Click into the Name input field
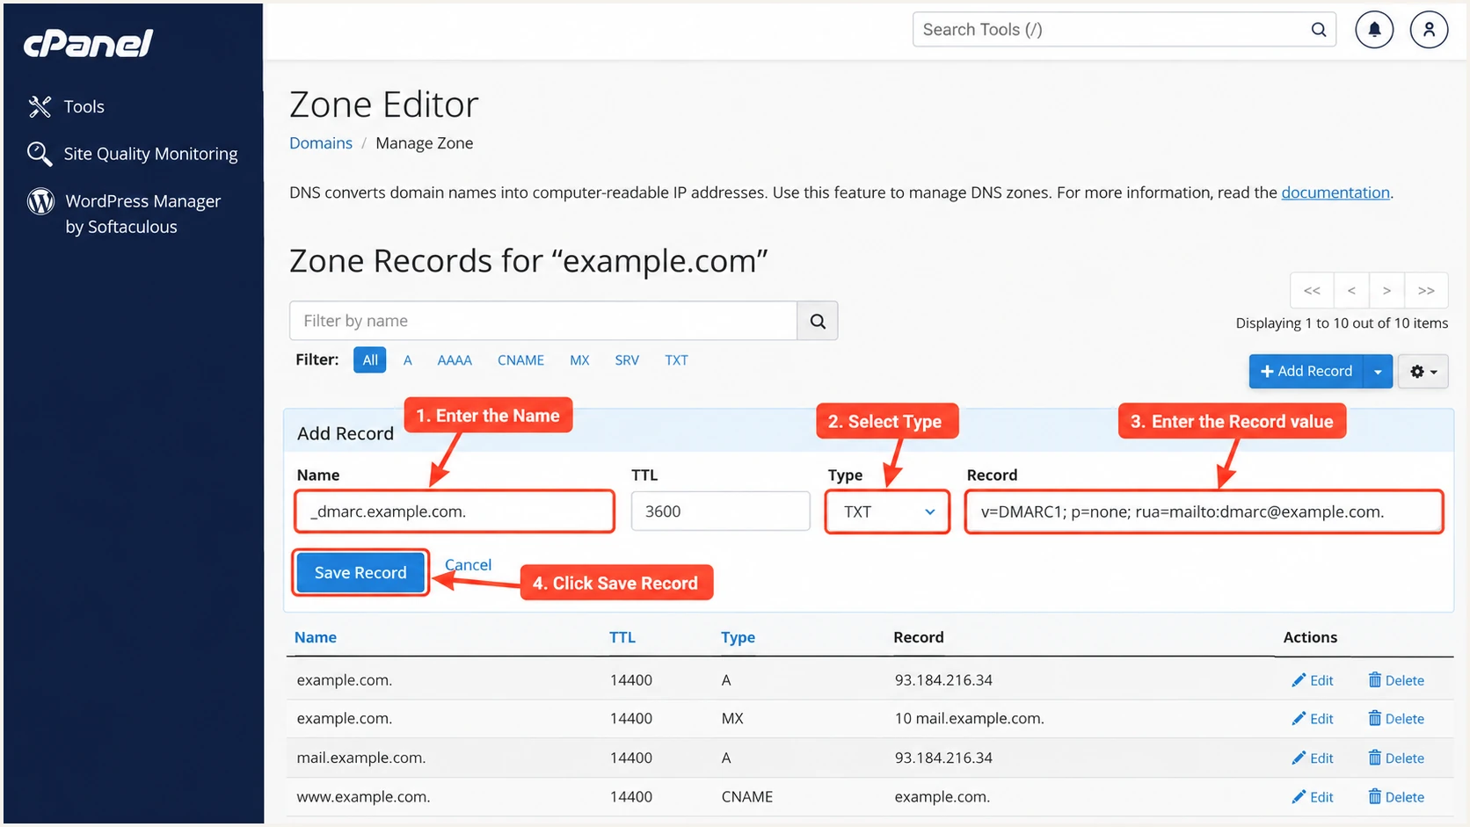Image resolution: width=1470 pixels, height=827 pixels. 455,511
